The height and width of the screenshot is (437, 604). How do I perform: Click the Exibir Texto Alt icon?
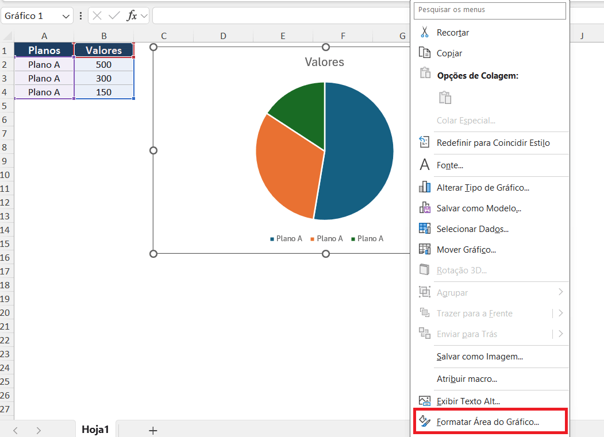coord(425,401)
